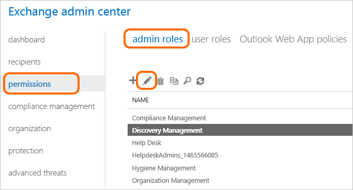Select the Discovery Management row
353x190 pixels.
(240, 130)
